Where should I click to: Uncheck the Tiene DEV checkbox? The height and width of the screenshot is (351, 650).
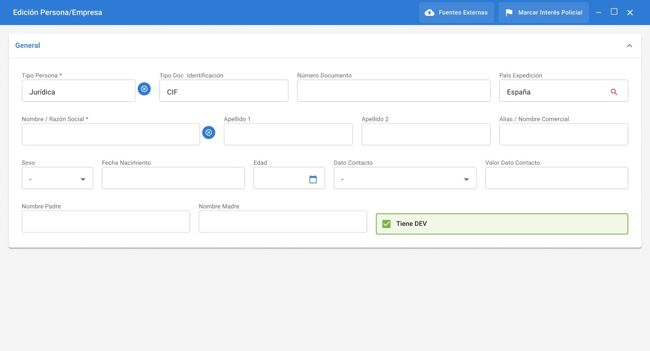pos(386,224)
